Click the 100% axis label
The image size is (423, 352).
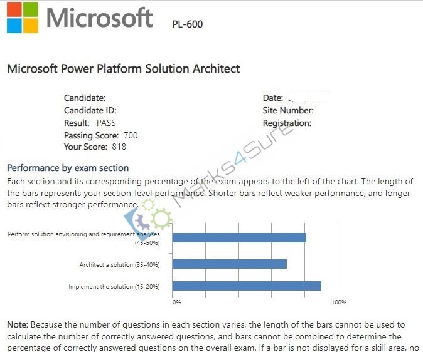point(339,302)
